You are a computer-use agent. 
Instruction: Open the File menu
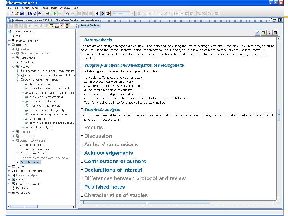[x=9, y=8]
